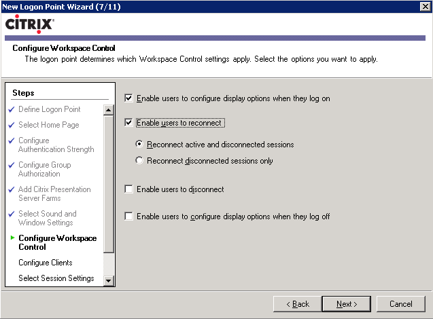This screenshot has width=433, height=319.
Task: Enable display options when they log off
Action: pyautogui.click(x=128, y=216)
